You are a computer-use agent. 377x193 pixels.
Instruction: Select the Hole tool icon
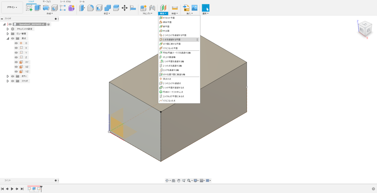point(54,8)
